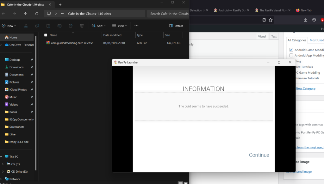
Task: Switch editor to the Text tab
Action: pyautogui.click(x=274, y=36)
